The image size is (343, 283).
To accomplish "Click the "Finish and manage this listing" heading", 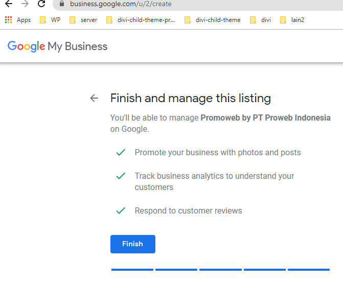I will click(191, 98).
